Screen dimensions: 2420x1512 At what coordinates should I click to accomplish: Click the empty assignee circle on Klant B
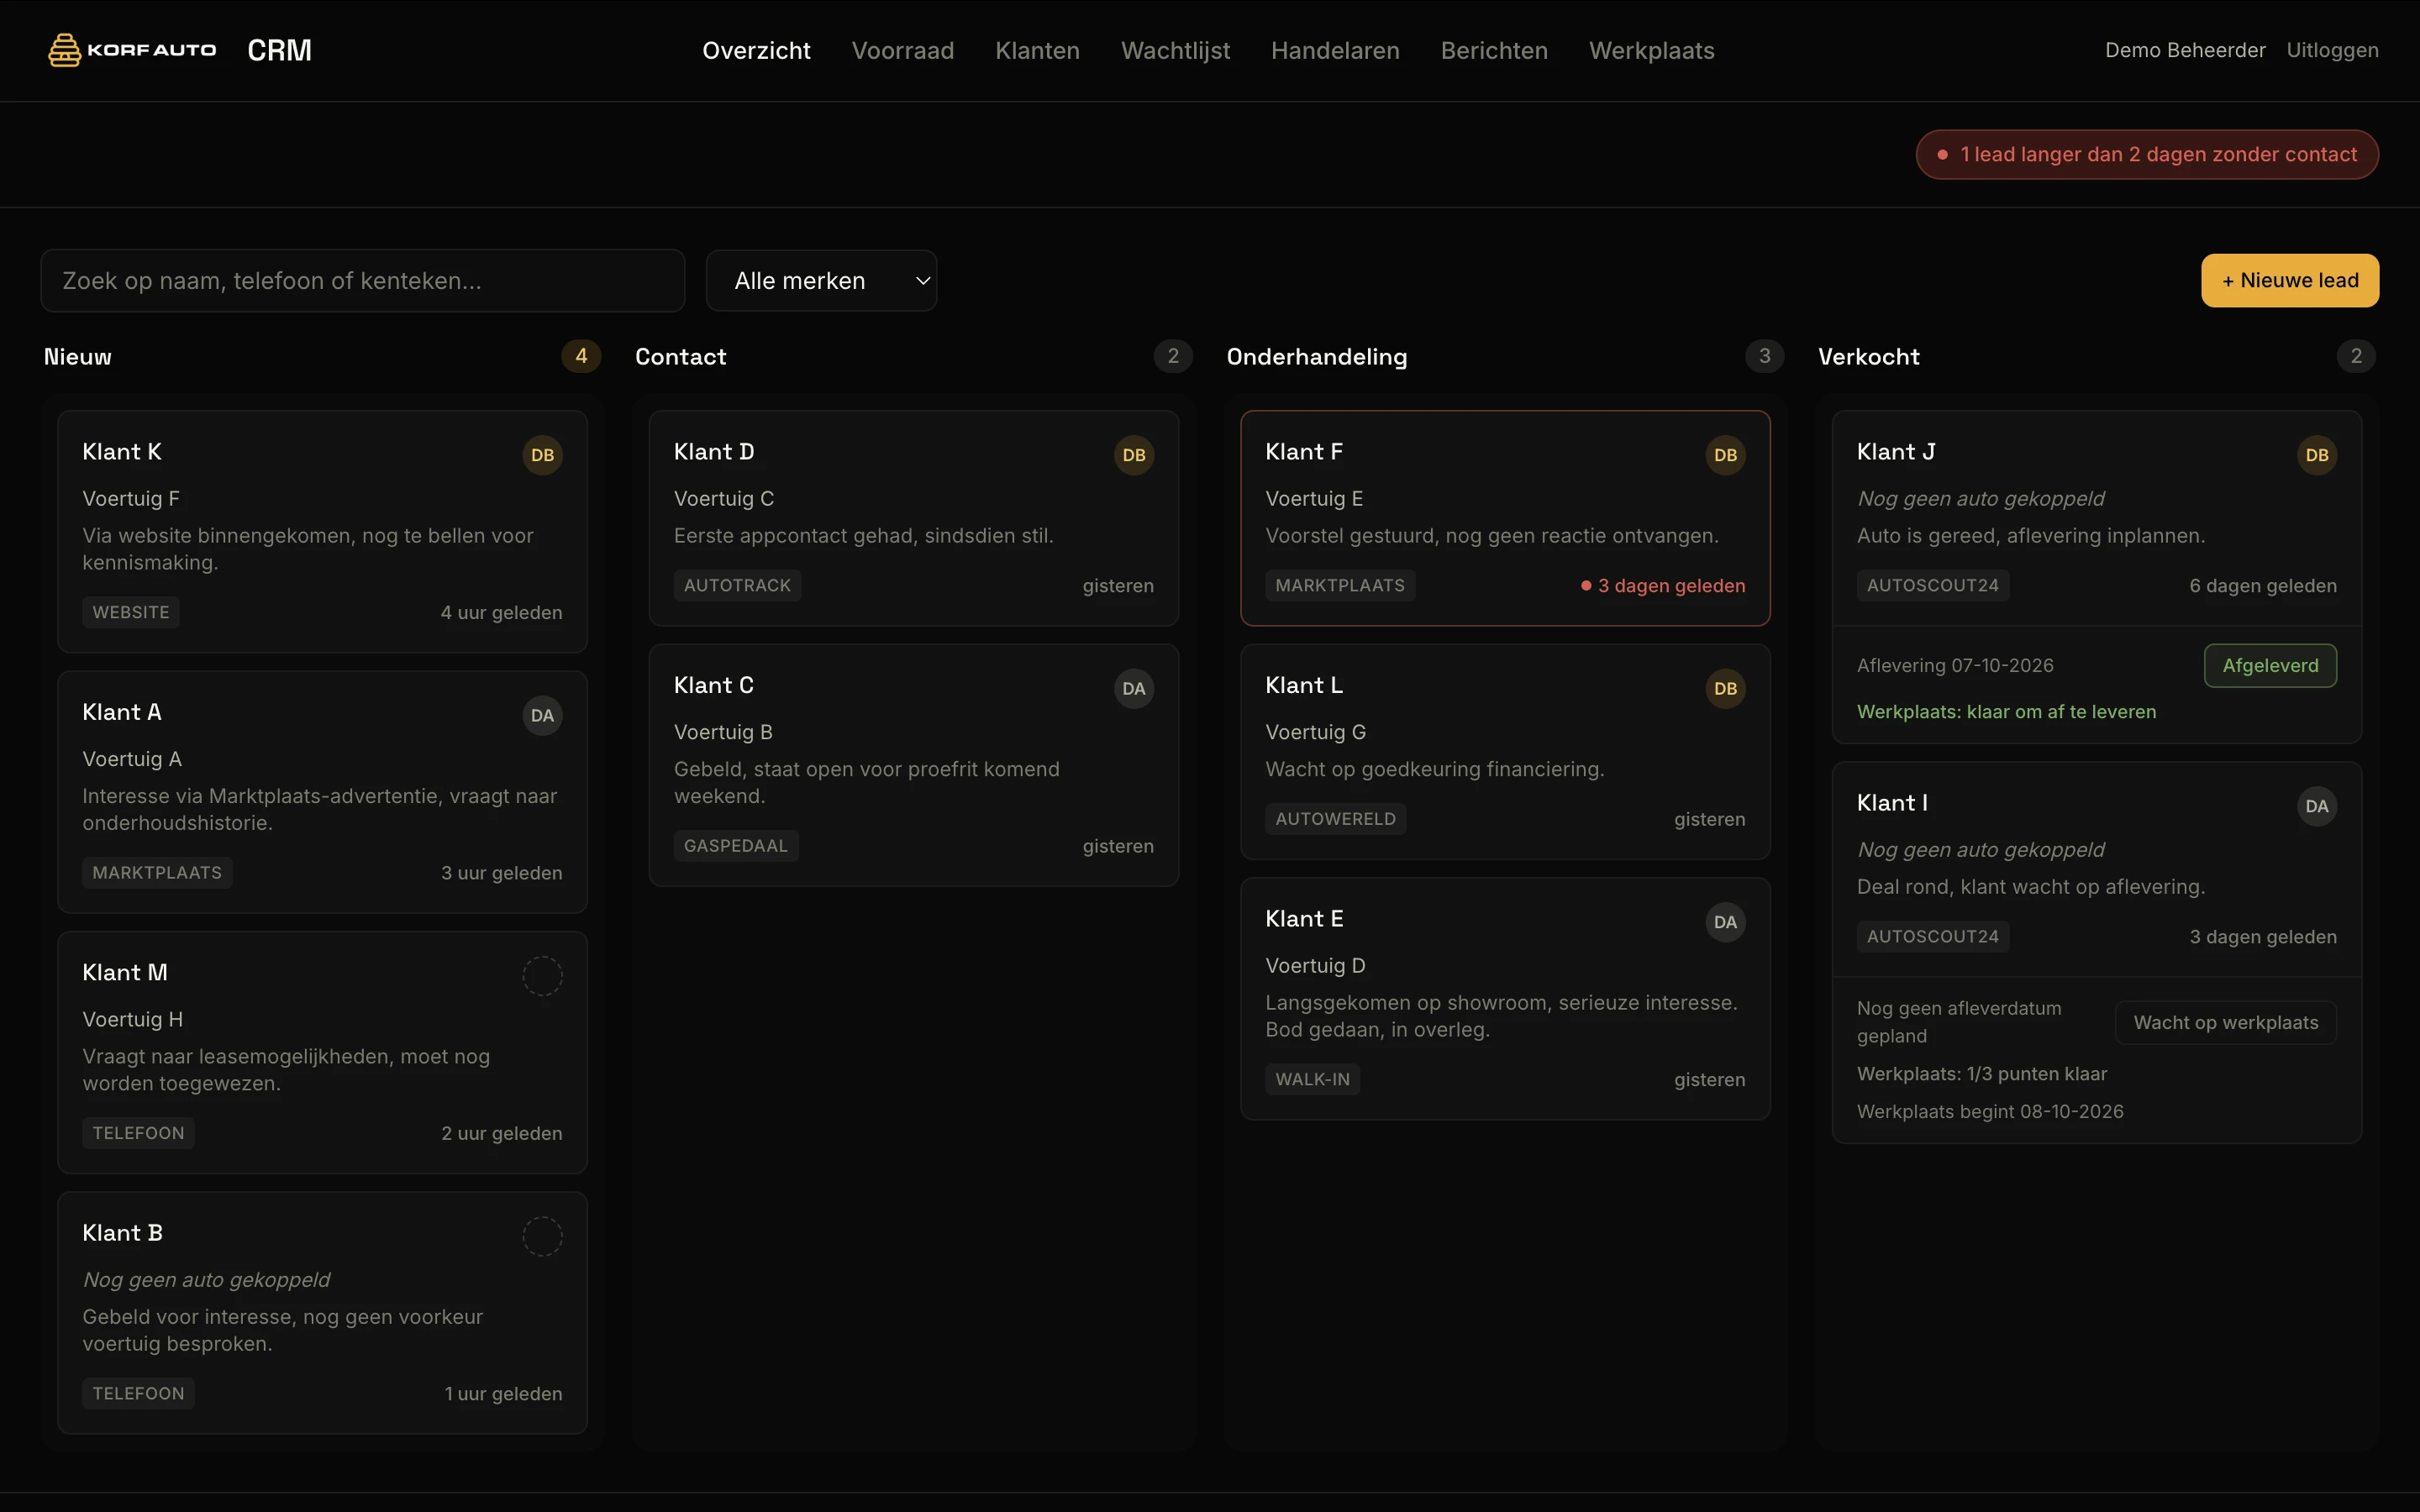pyautogui.click(x=542, y=1236)
